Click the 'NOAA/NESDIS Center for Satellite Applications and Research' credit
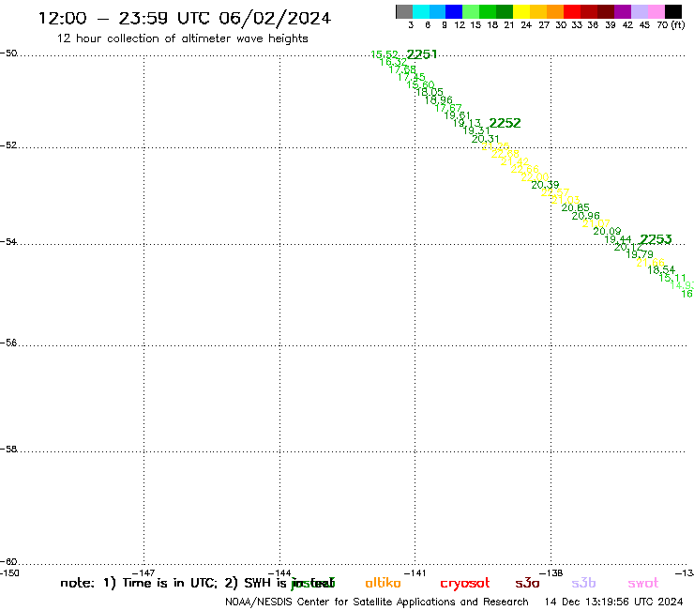This screenshot has width=694, height=610. point(377,602)
